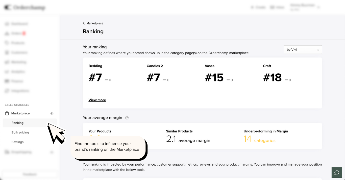Viewport: 345px width, 180px height.
Task: Go back to Marketplace breadcrumb
Action: click(93, 23)
